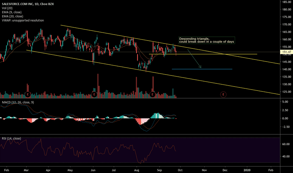The width and height of the screenshot is (293, 173).
Task: Click the late-August earnings E marker
Action: [x=152, y=94]
